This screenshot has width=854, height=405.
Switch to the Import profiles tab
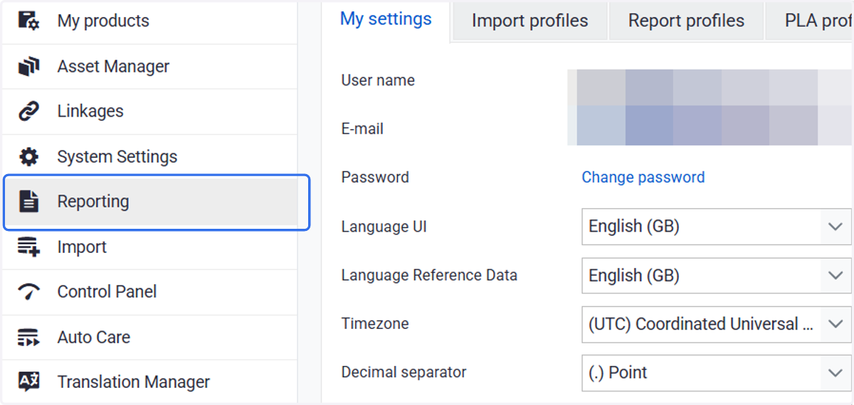point(530,21)
